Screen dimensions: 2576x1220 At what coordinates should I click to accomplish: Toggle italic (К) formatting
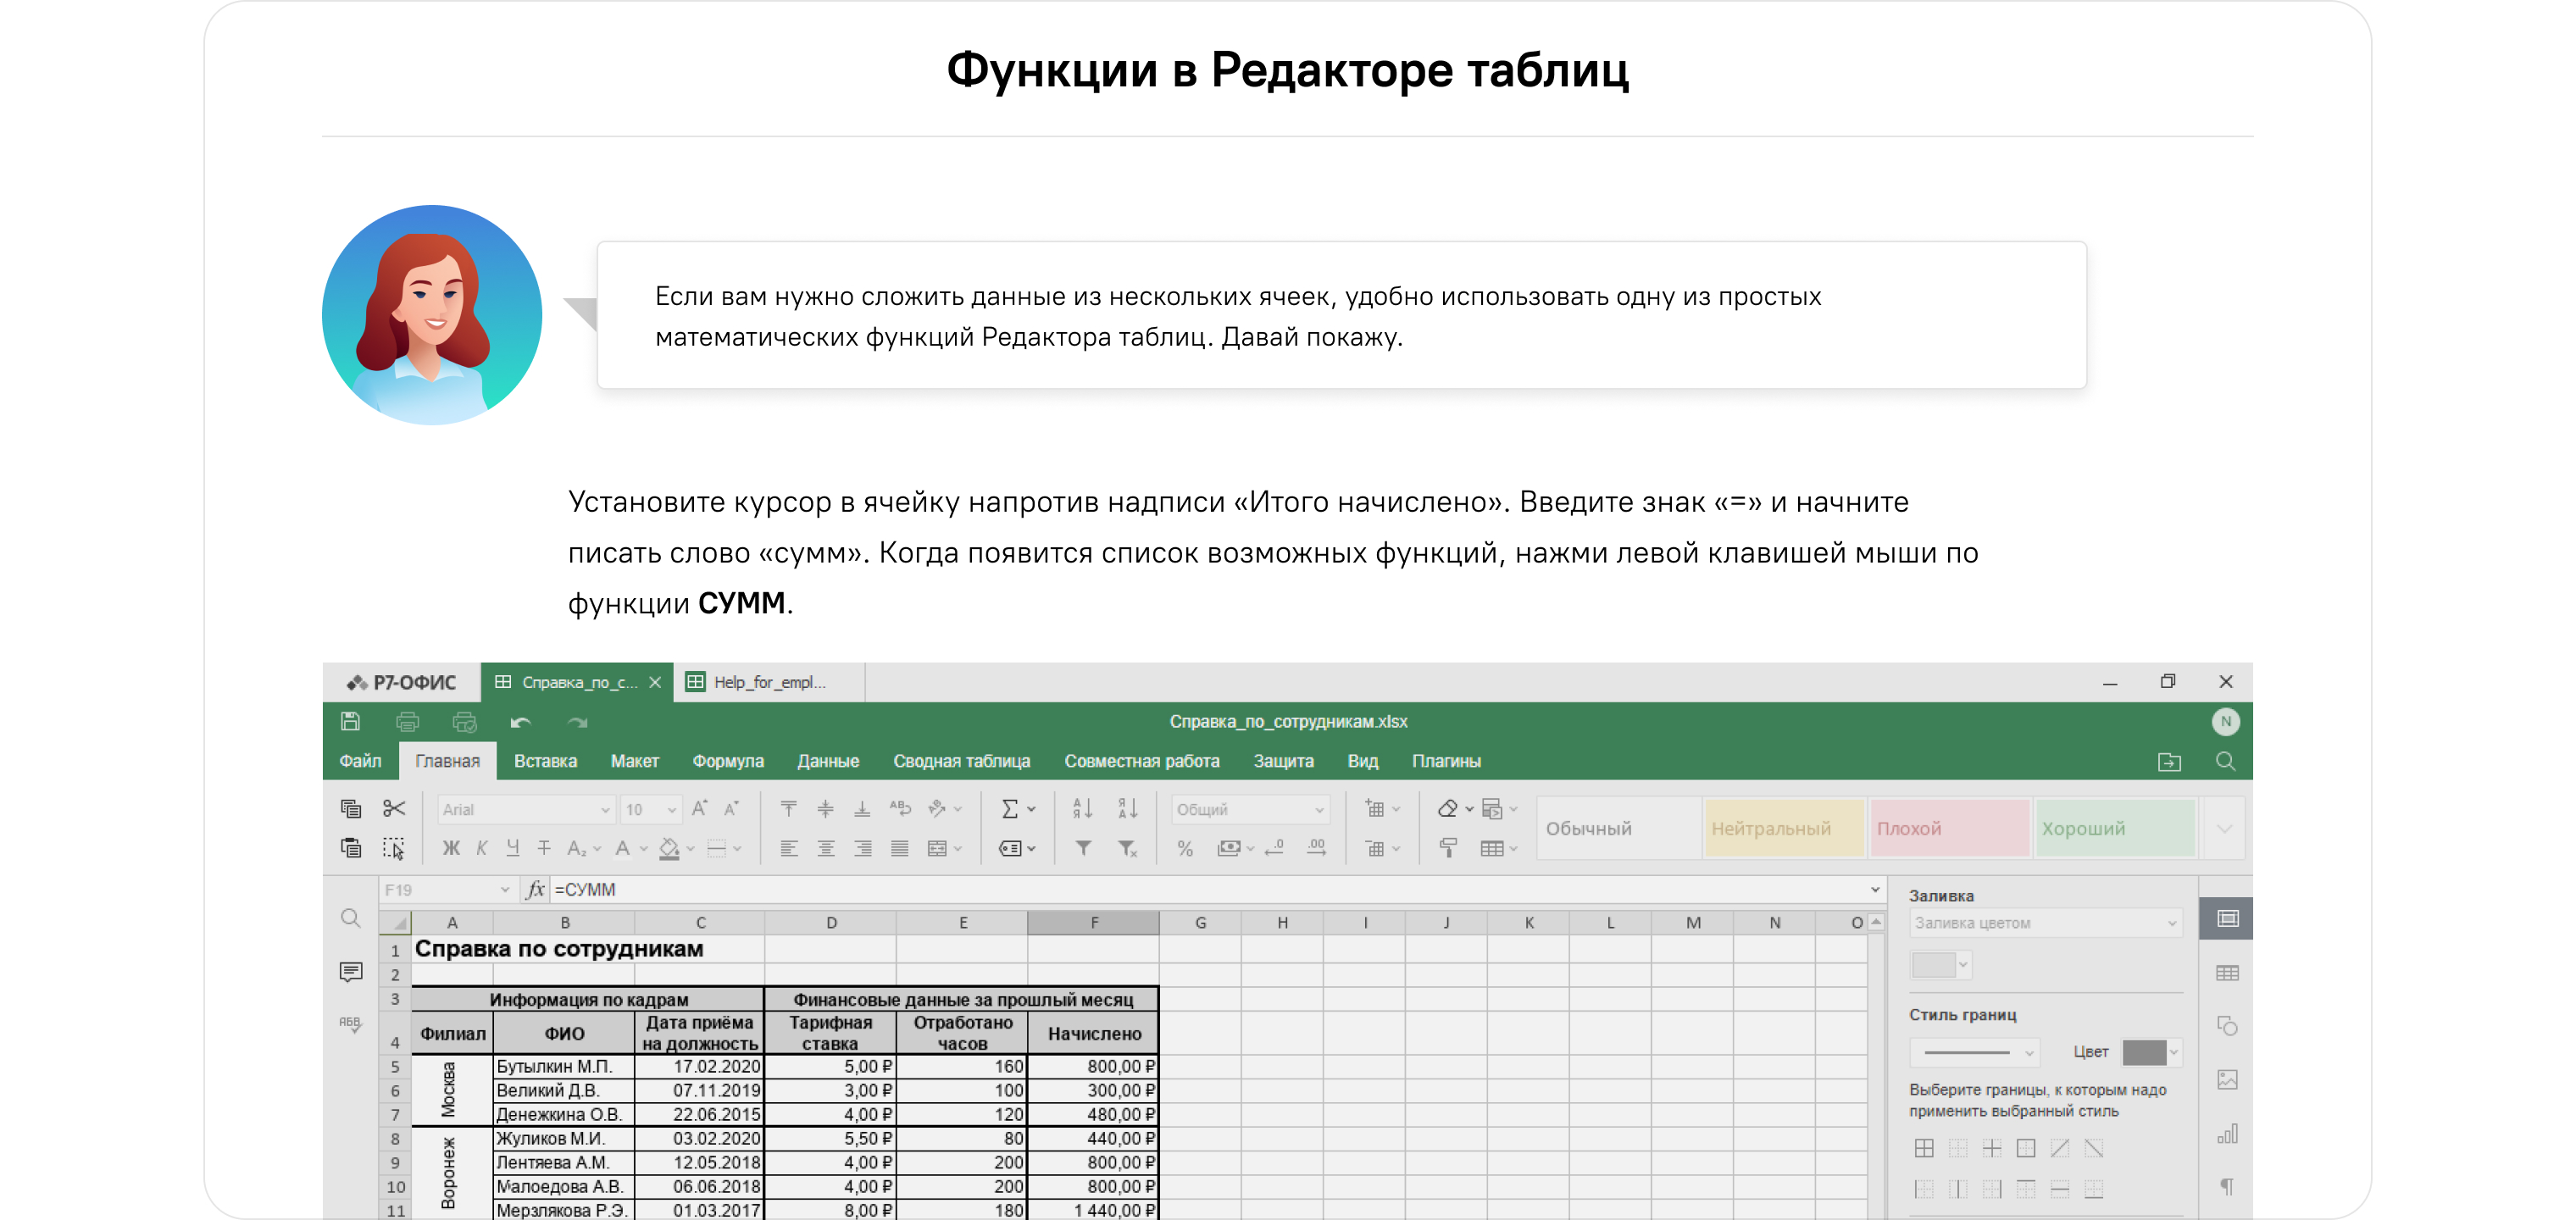click(482, 848)
